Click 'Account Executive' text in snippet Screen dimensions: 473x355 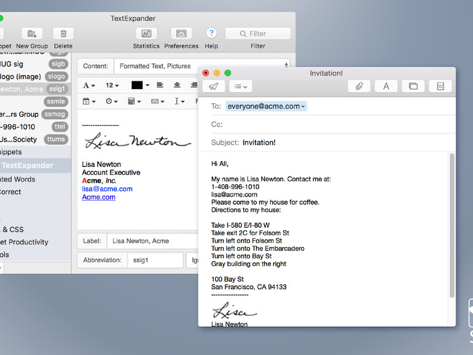pos(111,173)
